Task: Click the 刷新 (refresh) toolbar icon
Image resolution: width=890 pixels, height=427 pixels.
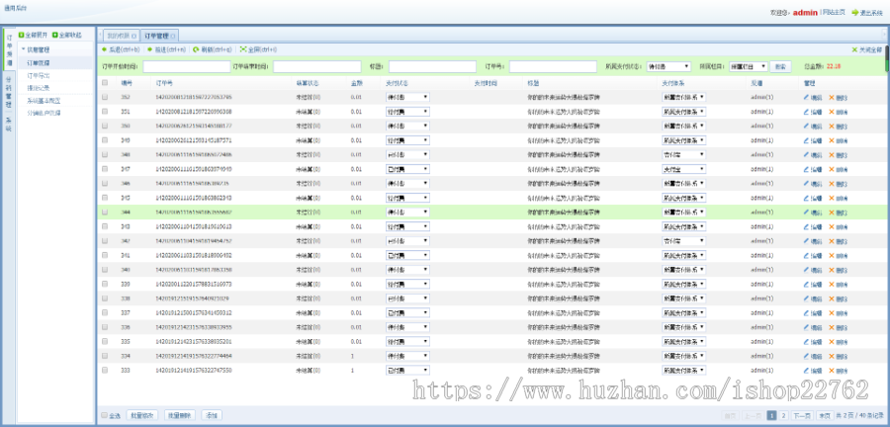Action: tap(196, 48)
